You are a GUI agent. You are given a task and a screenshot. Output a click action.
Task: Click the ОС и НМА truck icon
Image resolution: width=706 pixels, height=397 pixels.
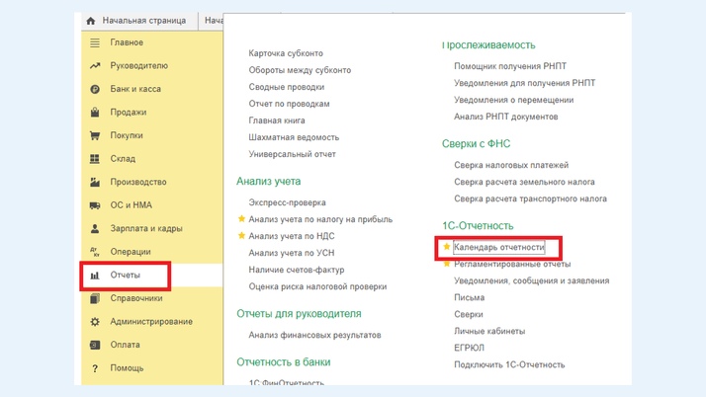(95, 205)
